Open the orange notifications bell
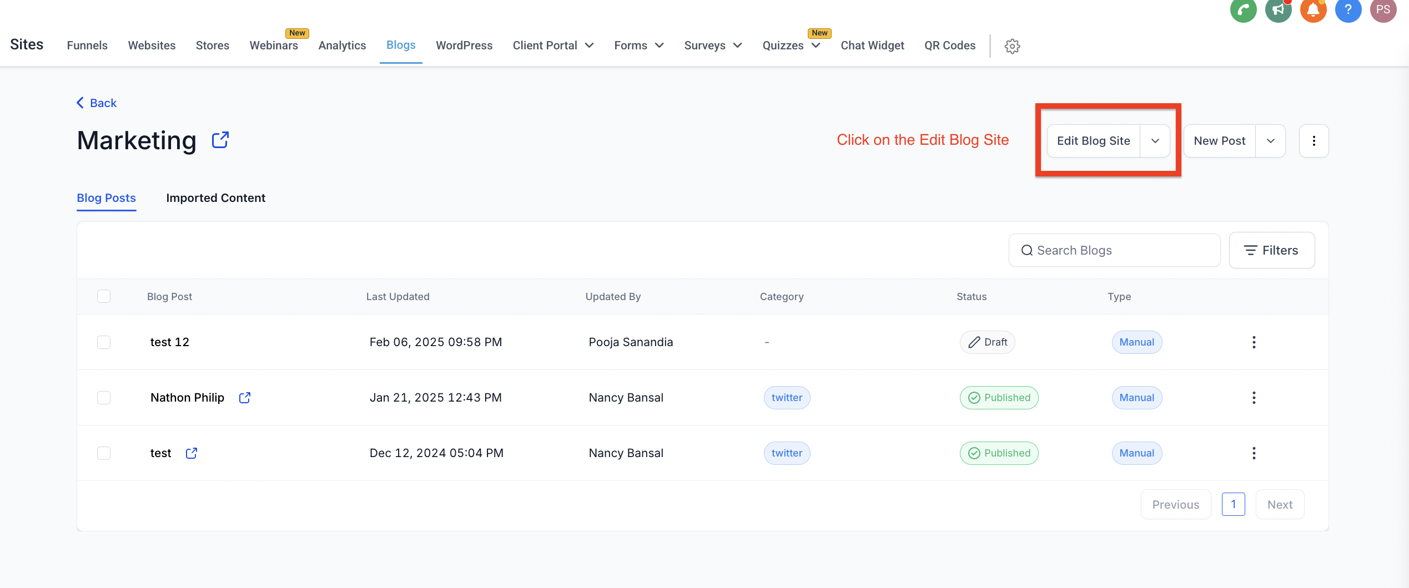Viewport: 1409px width, 588px height. click(1313, 10)
